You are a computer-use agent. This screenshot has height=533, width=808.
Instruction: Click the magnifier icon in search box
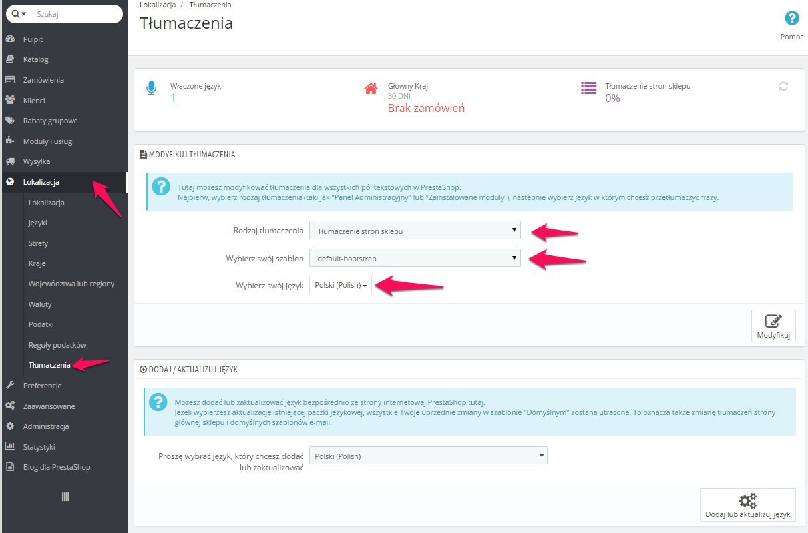[x=16, y=13]
